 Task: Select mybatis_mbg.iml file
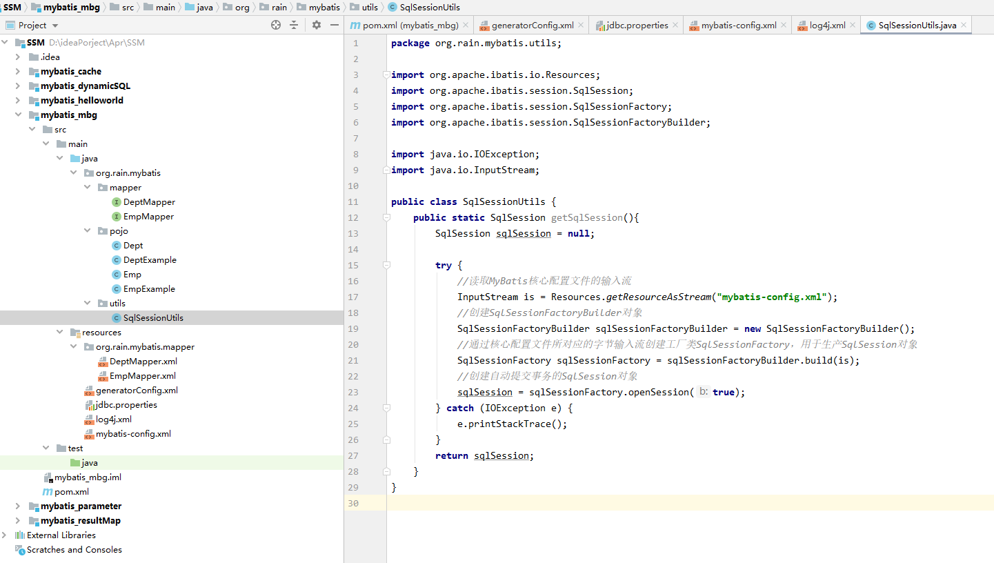pos(82,477)
